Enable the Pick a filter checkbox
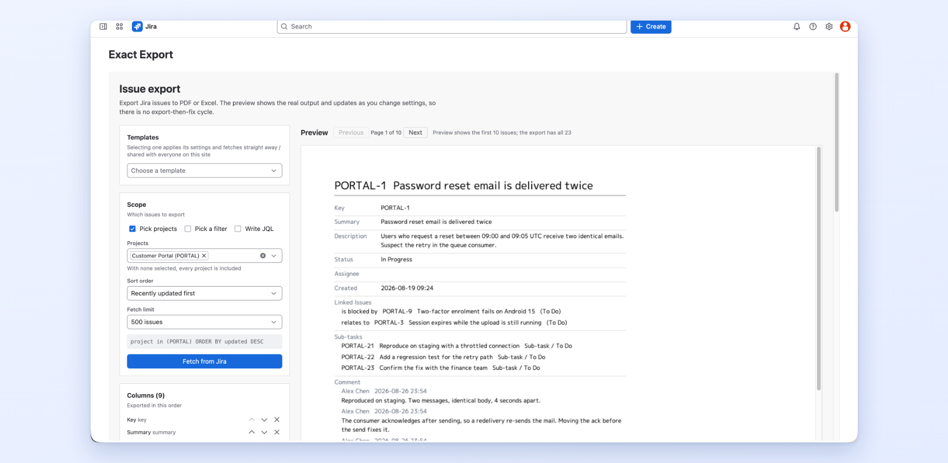 pos(188,229)
